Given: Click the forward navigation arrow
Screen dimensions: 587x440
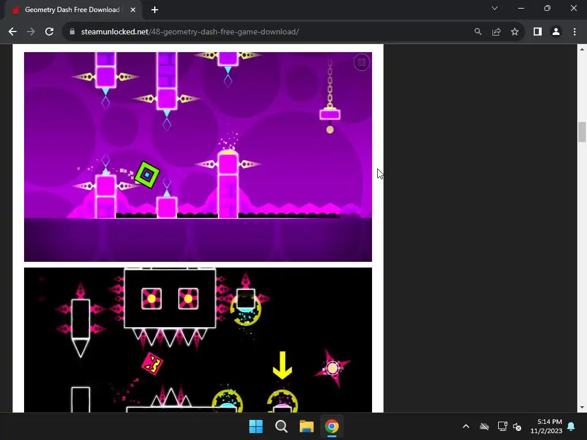Looking at the screenshot, I should click(31, 32).
